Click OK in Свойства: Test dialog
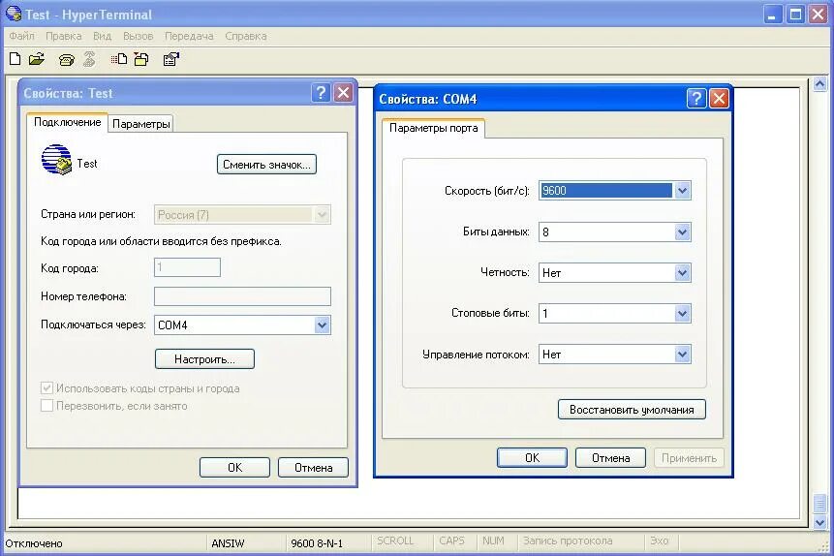 click(x=234, y=468)
